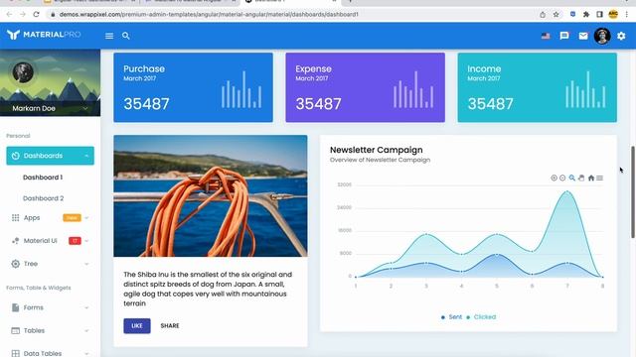Click browser extensions puzzle icon
This screenshot has height=357, width=636.
click(586, 15)
